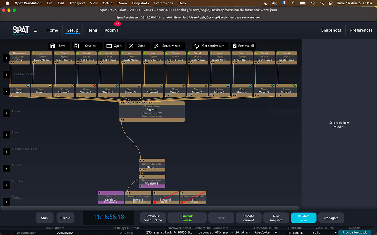This screenshot has width=377, height=235.
Task: Click the orange-red color dot on Stéréo 3
Action: (x=95, y=86)
